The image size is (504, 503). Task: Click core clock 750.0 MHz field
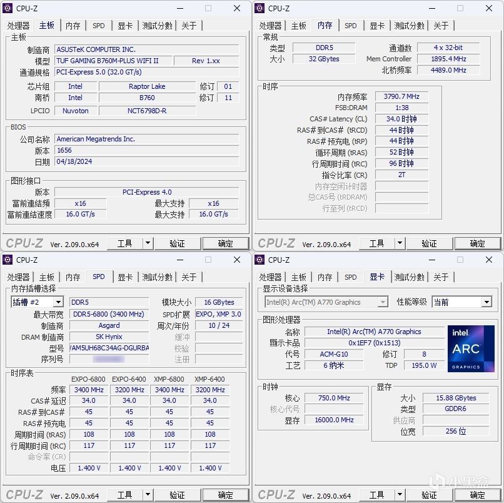[x=334, y=398]
